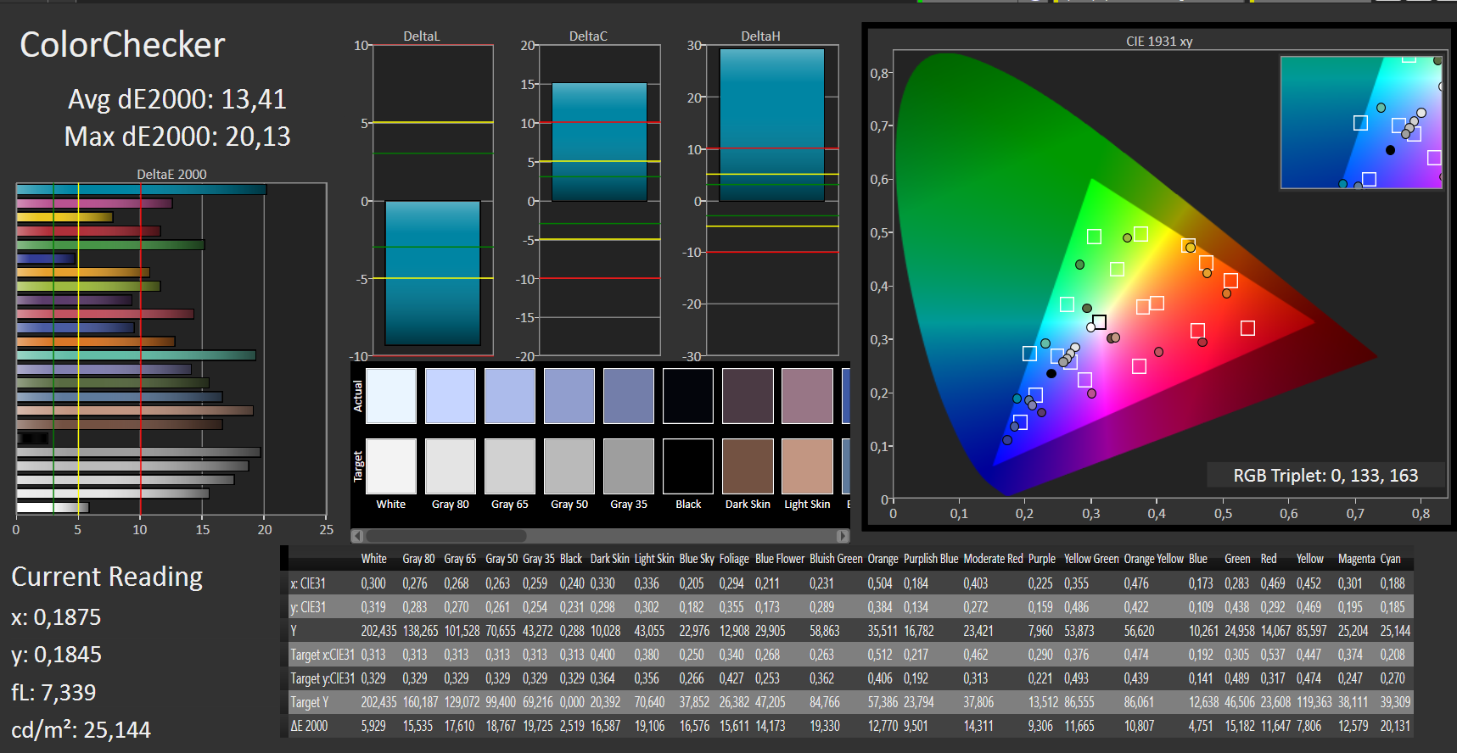Click the swatch strip's left scroll arrow

357,536
